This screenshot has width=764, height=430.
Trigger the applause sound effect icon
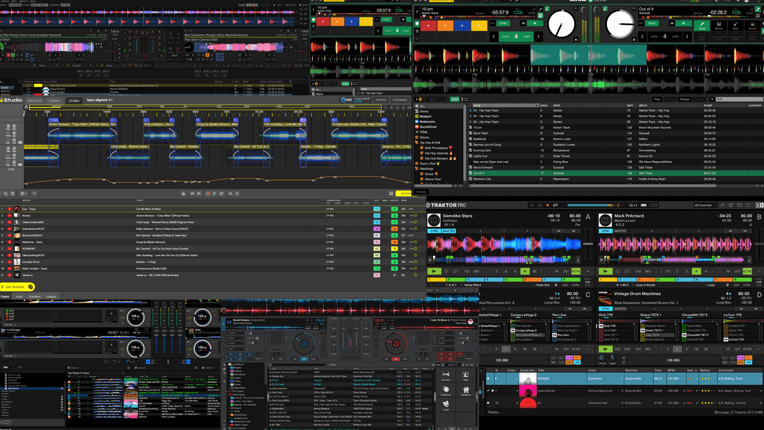pyautogui.click(x=466, y=390)
